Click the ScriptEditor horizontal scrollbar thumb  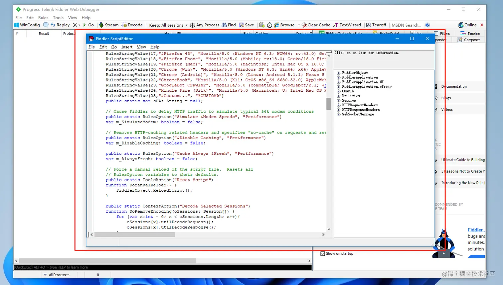(135, 235)
